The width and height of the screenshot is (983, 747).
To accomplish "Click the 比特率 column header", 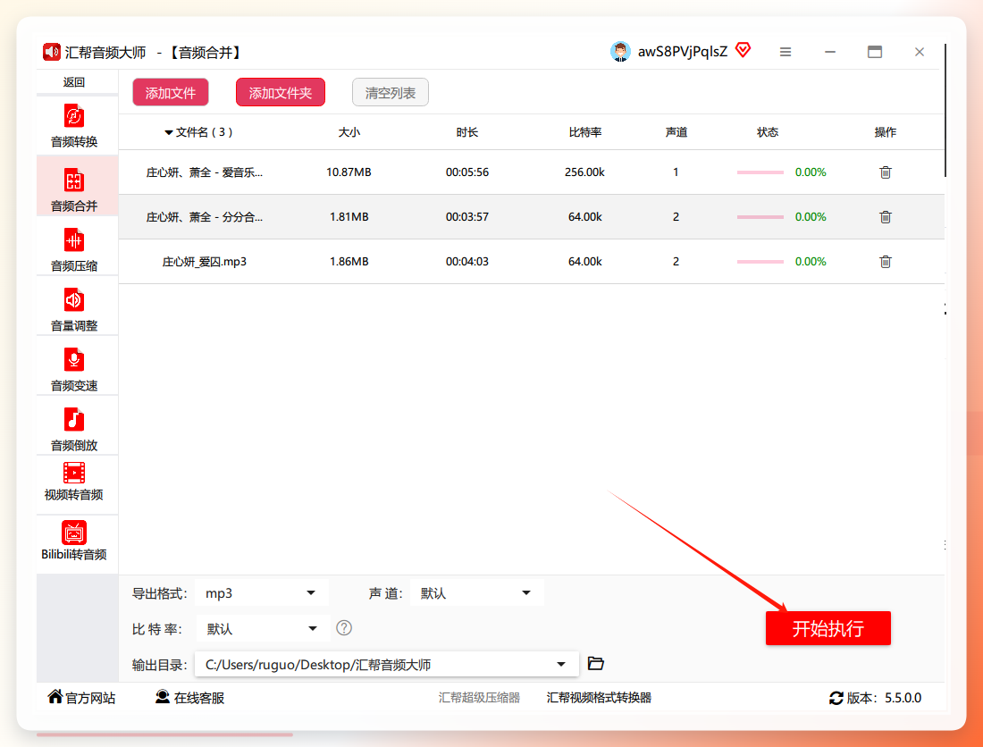I will point(585,132).
